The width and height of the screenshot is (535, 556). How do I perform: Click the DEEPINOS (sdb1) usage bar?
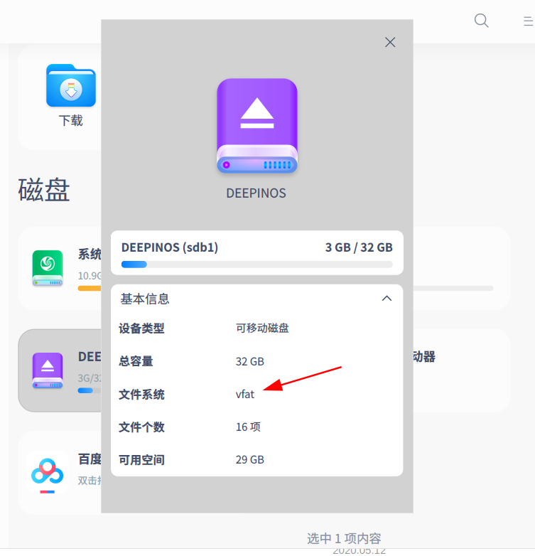(257, 264)
